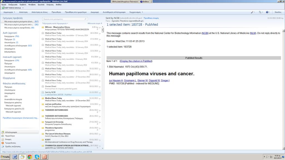Collapse the Auth (agorast) account
This screenshot has height=160, width=285.
(10, 33)
